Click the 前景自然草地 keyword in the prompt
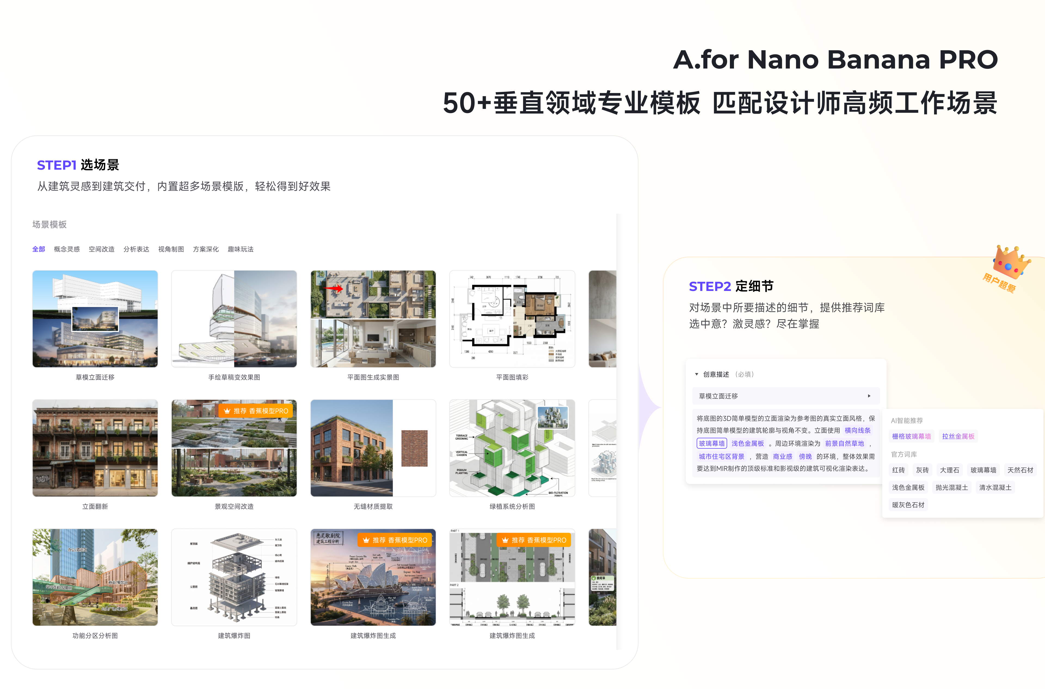 tap(844, 443)
